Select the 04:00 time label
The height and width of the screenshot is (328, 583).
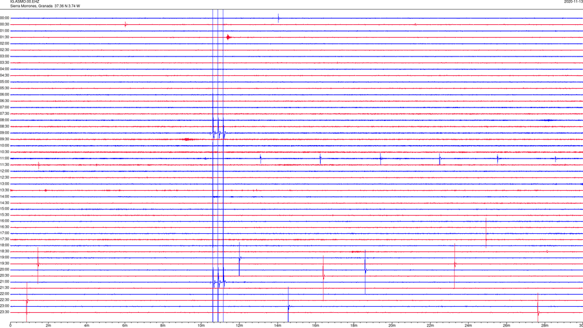(x=5, y=69)
